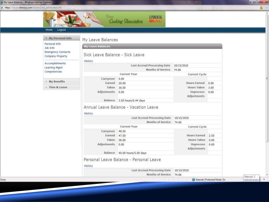Open the Job Info link
Viewport: 269px width, 202px height.
point(50,48)
